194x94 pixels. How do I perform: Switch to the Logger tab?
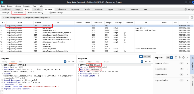[110, 10]
